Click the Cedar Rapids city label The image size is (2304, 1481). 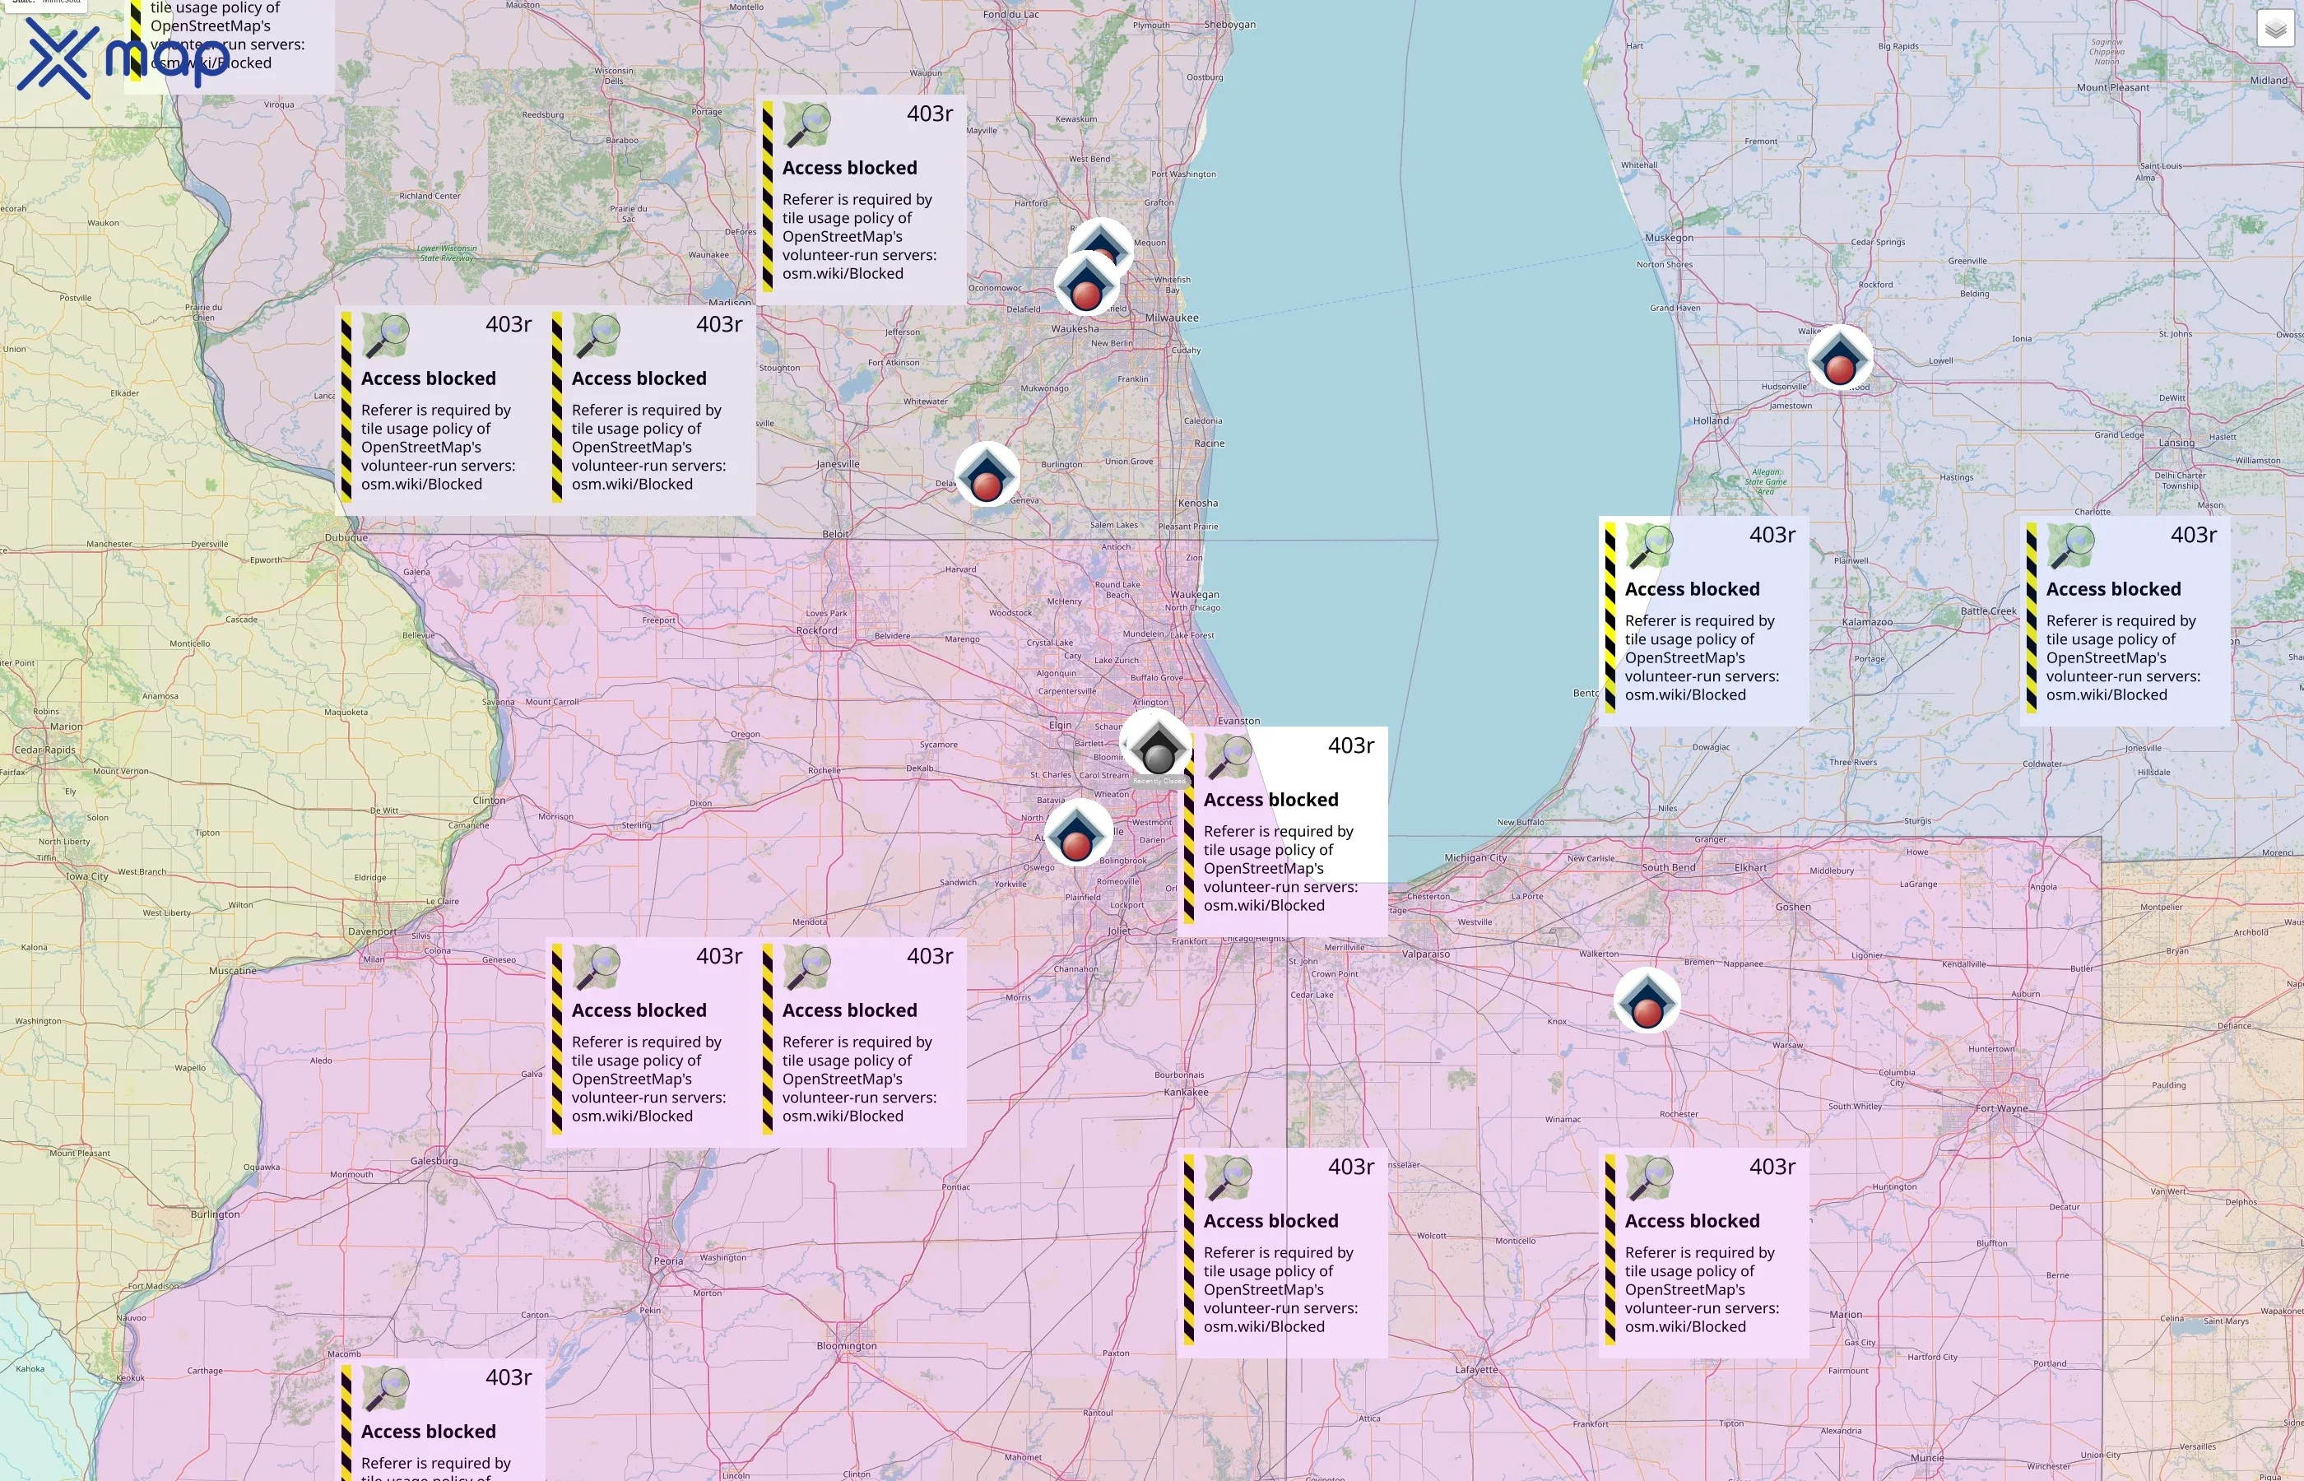(44, 750)
